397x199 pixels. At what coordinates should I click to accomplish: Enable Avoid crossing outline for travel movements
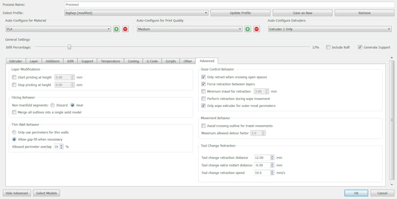tap(203, 126)
